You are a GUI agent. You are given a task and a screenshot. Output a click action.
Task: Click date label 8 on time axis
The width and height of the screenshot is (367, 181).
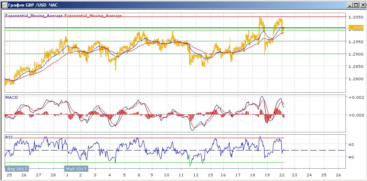[139, 175]
